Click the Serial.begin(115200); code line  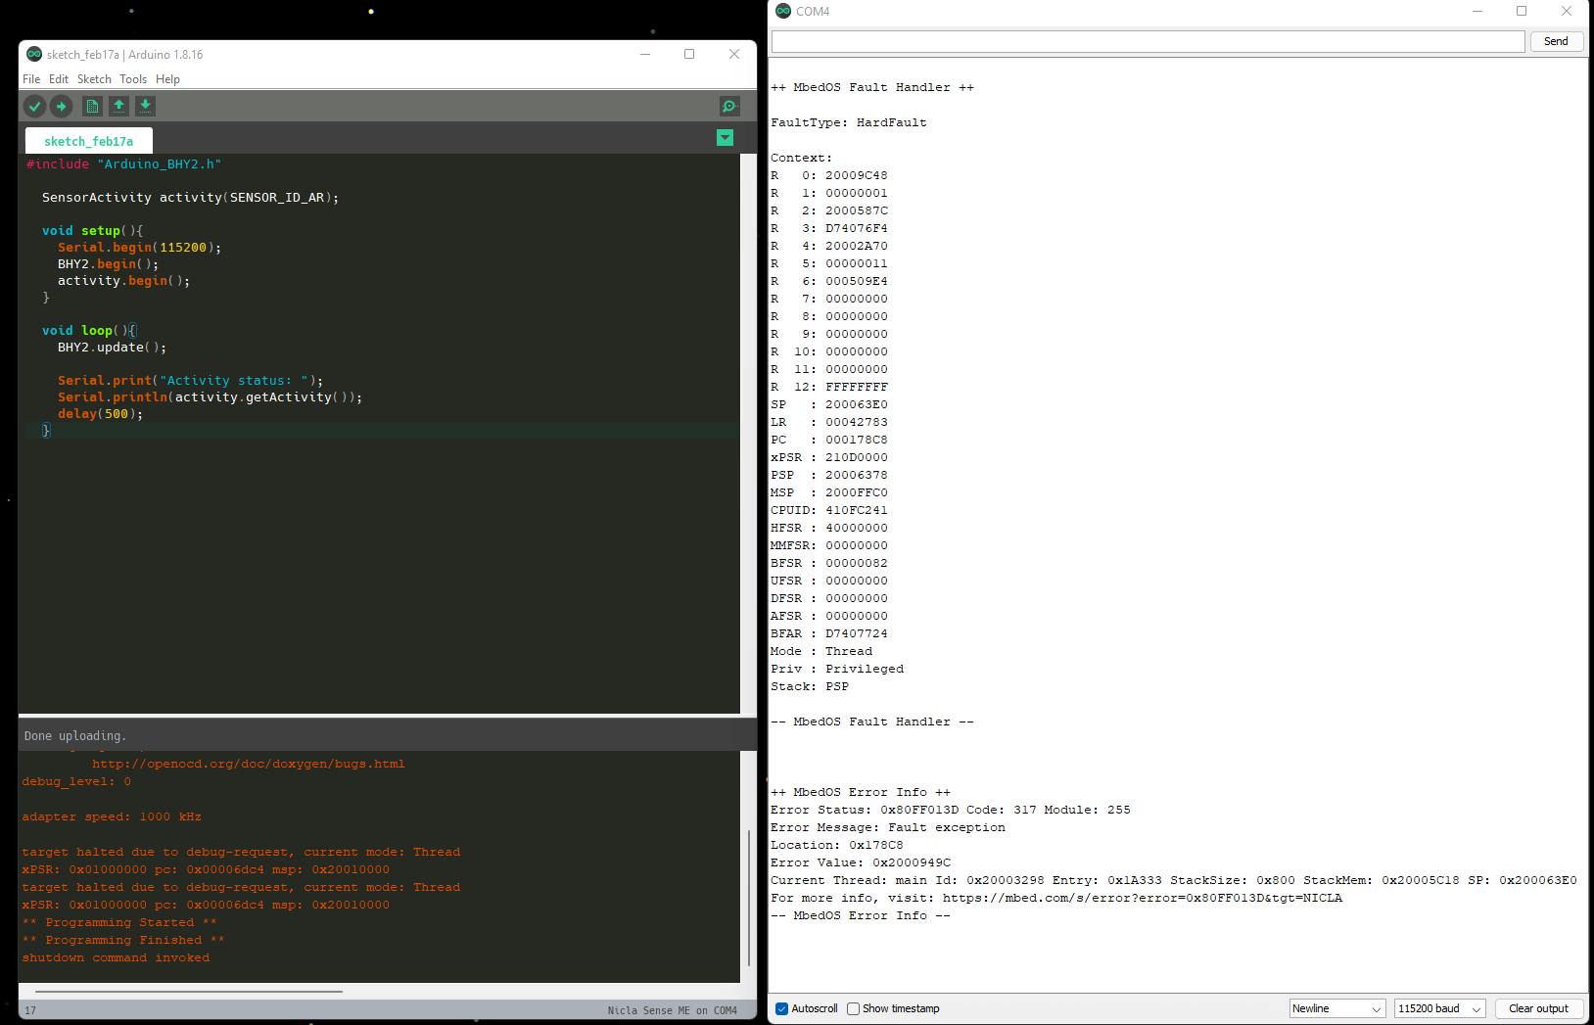coord(139,248)
